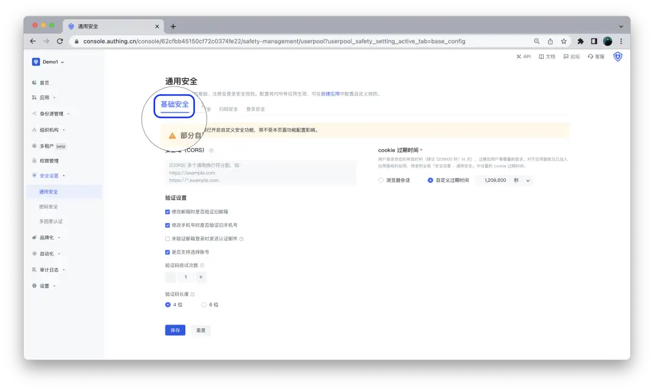654x391 pixels.
Task: Click the 保存 save button
Action: click(x=175, y=330)
